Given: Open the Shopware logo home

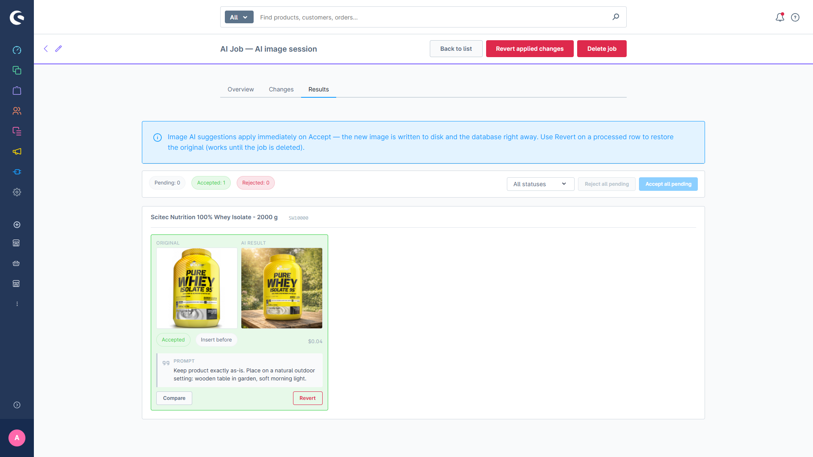Looking at the screenshot, I should coord(17,17).
